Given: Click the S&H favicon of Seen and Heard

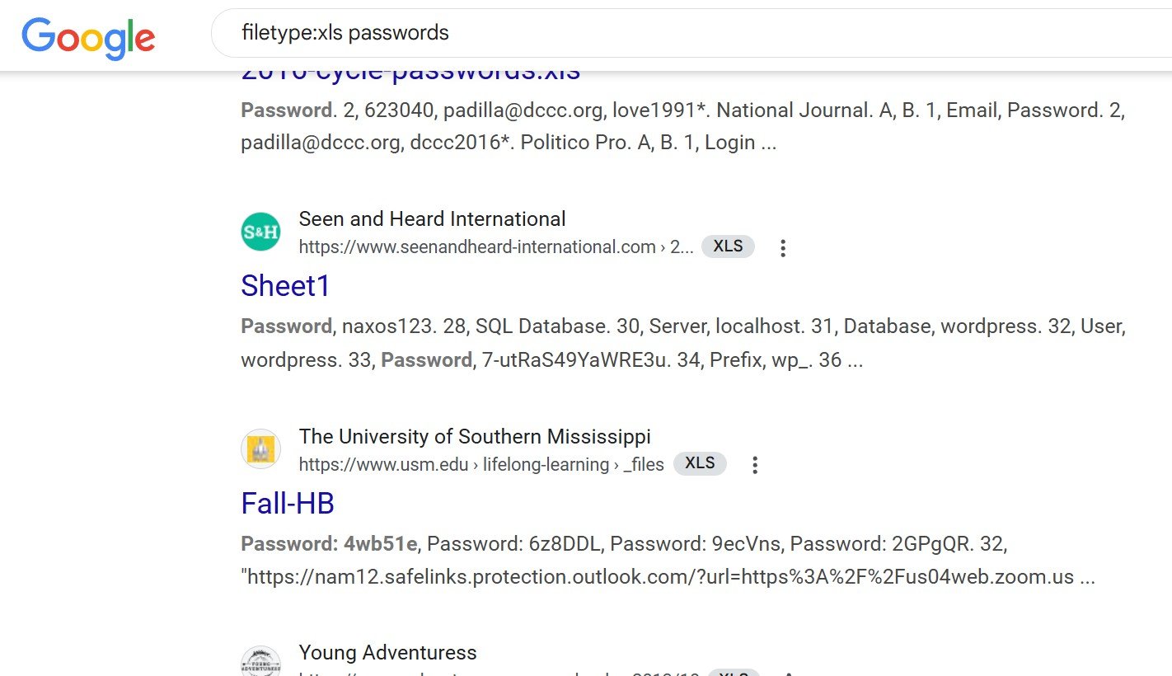Looking at the screenshot, I should [260, 232].
